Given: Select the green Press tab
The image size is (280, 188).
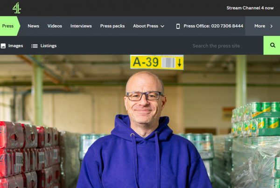Looking at the screenshot, I should 9,26.
